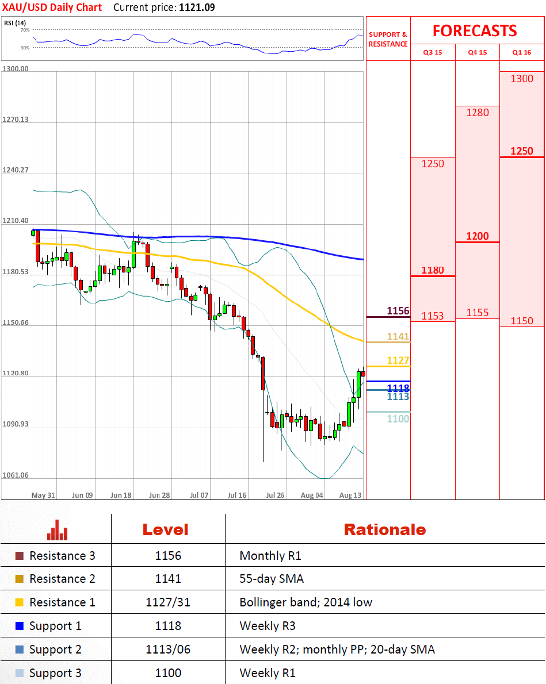Click the Jul 07 date axis label
This screenshot has width=546, height=684.
pos(199,495)
